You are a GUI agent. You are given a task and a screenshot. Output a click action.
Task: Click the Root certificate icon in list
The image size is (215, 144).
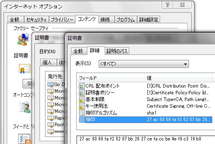point(51,125)
